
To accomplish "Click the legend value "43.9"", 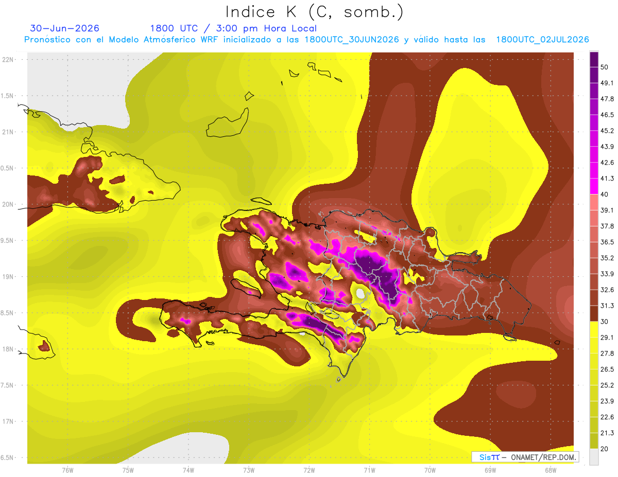I will (x=607, y=147).
